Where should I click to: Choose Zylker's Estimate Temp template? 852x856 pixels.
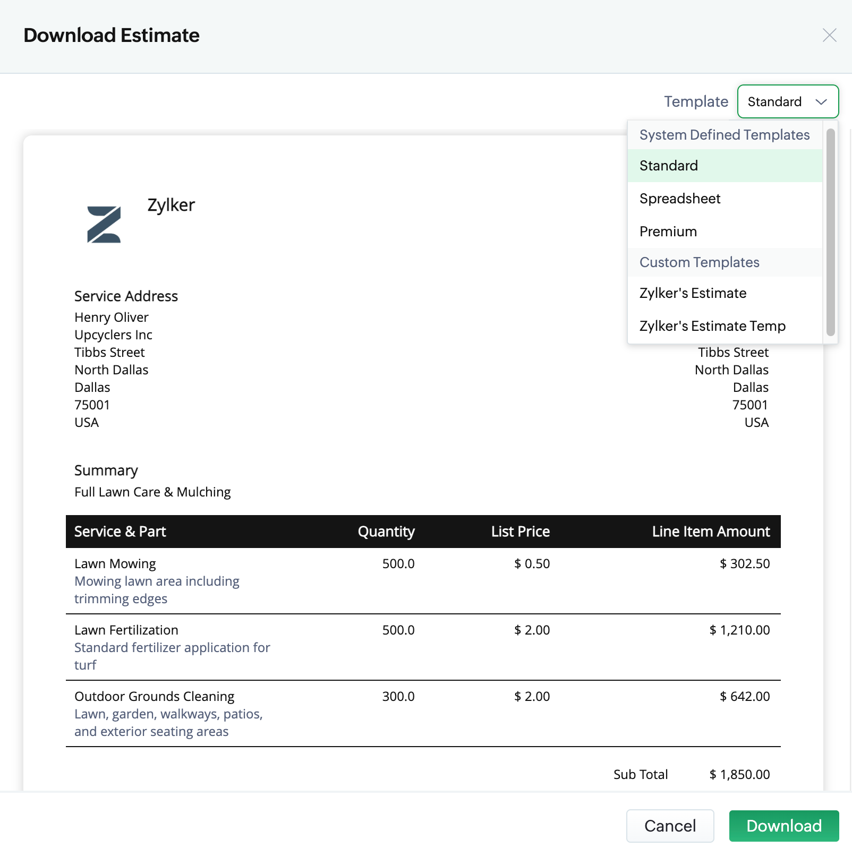coord(712,326)
